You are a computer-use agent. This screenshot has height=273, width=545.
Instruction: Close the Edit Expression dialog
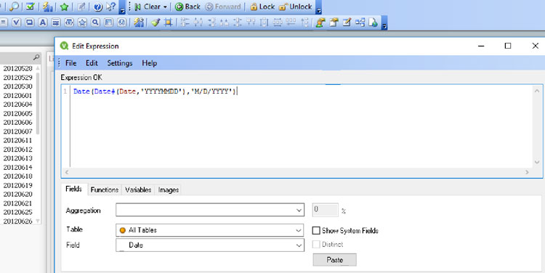[536, 46]
